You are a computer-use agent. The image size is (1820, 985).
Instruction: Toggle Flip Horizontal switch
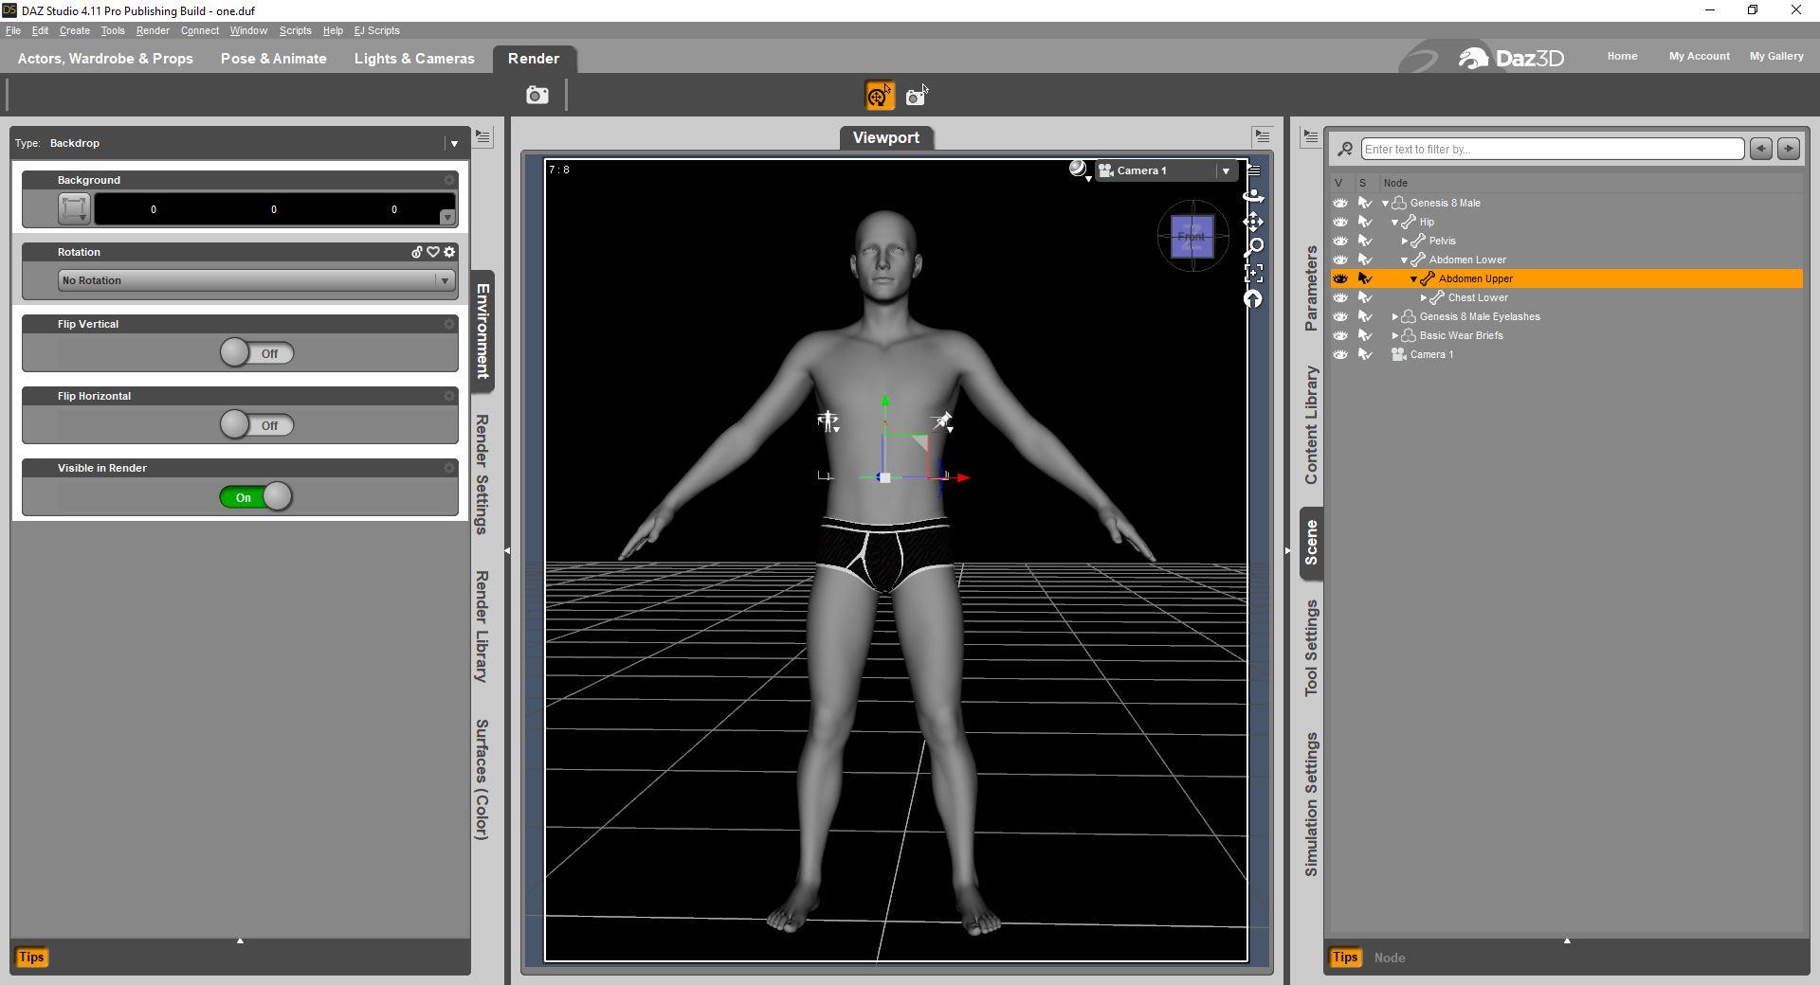tap(257, 425)
